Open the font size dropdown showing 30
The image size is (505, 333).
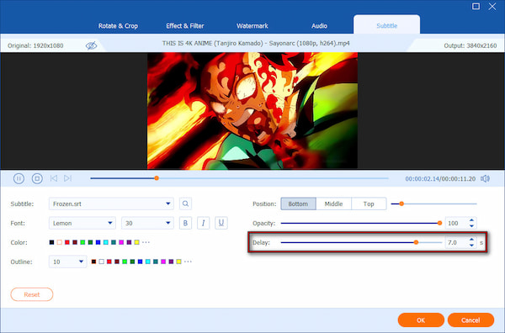point(147,223)
